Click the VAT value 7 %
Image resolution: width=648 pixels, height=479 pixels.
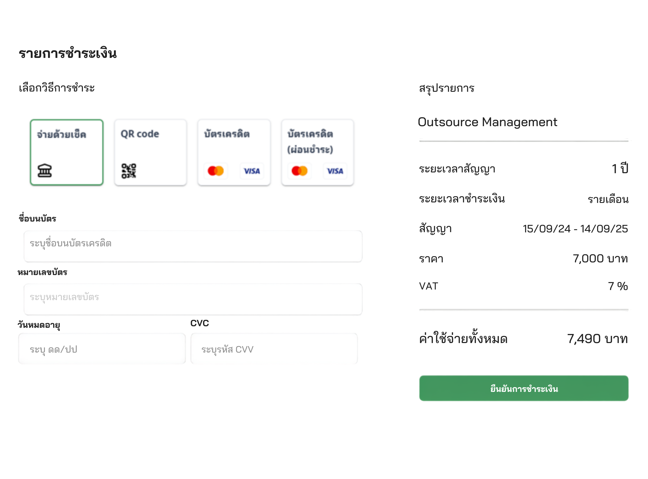pos(618,286)
